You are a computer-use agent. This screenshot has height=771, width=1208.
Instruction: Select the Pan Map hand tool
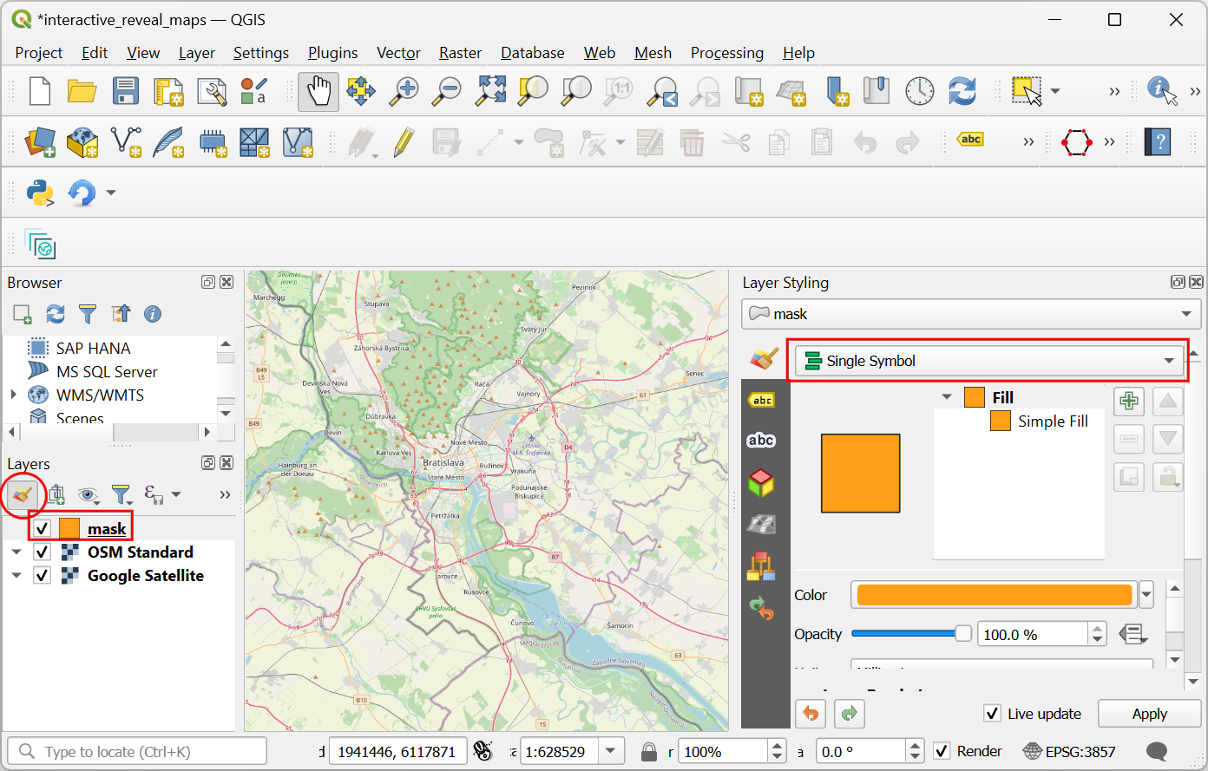click(x=318, y=91)
